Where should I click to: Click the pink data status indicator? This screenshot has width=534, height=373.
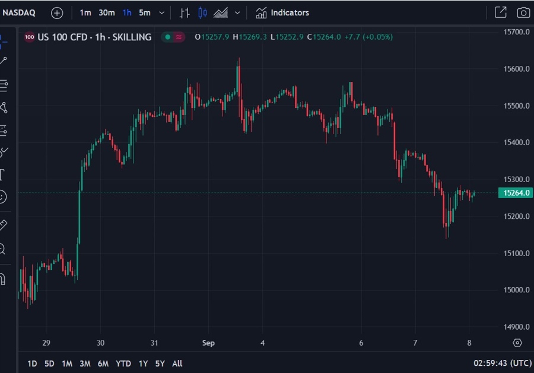[179, 37]
